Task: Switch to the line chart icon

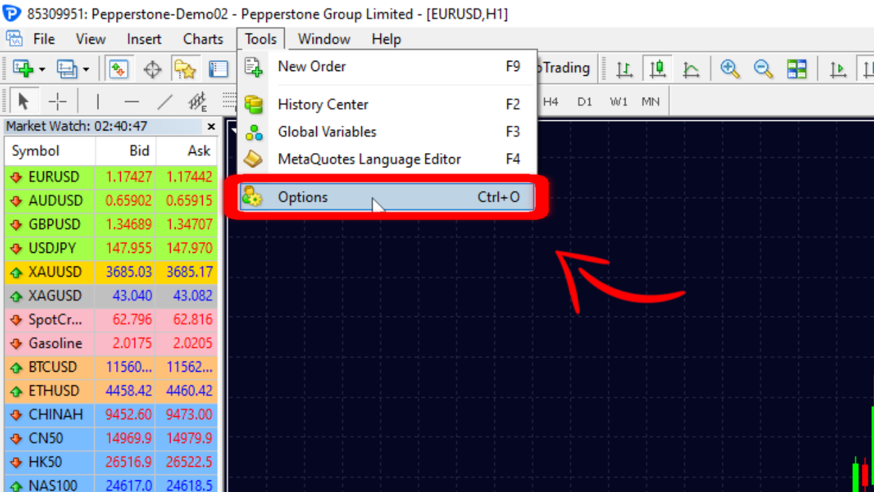Action: pos(691,69)
